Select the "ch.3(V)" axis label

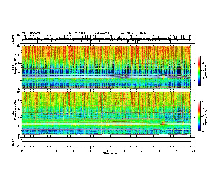[13, 142]
